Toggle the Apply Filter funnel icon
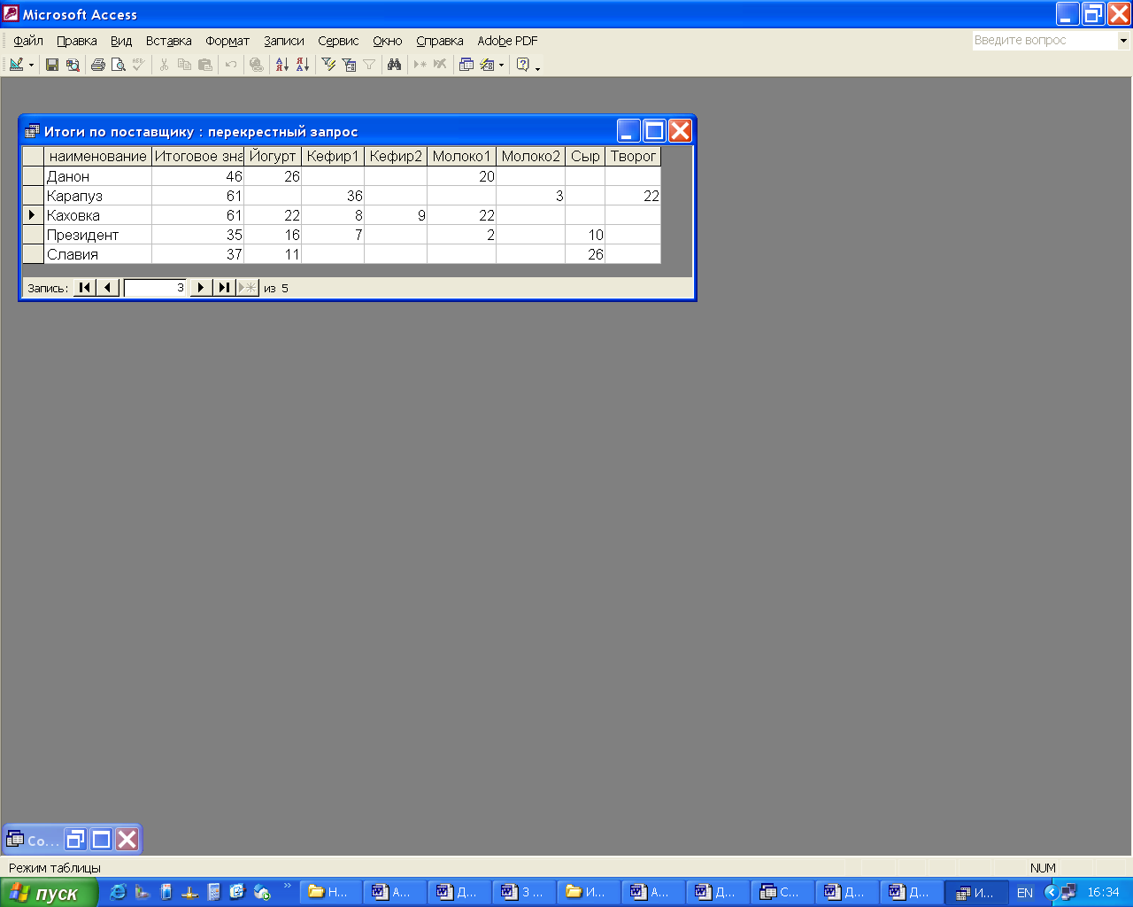Viewport: 1133px width, 907px height. (369, 65)
